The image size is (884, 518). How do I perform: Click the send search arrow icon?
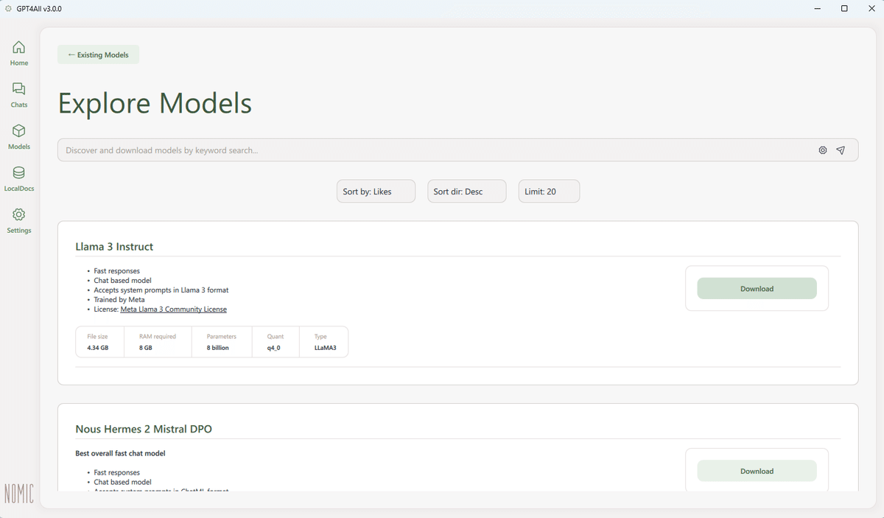841,150
